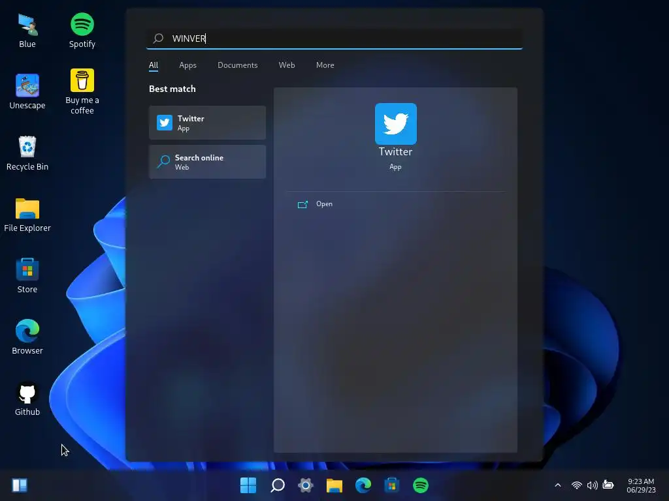Open the volume speaker tray icon
This screenshot has width=669, height=501.
click(592, 485)
